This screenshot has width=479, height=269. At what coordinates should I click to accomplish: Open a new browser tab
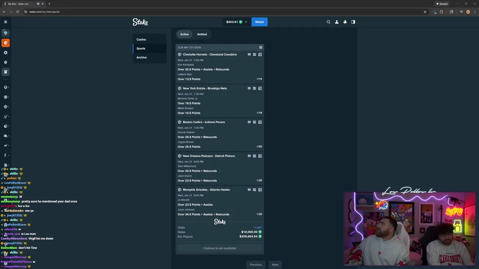tap(49, 4)
